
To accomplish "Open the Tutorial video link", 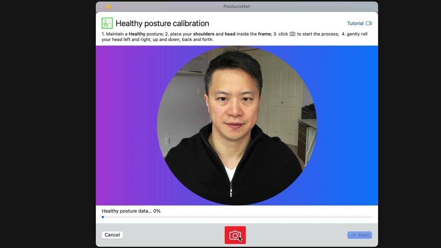I will point(359,23).
